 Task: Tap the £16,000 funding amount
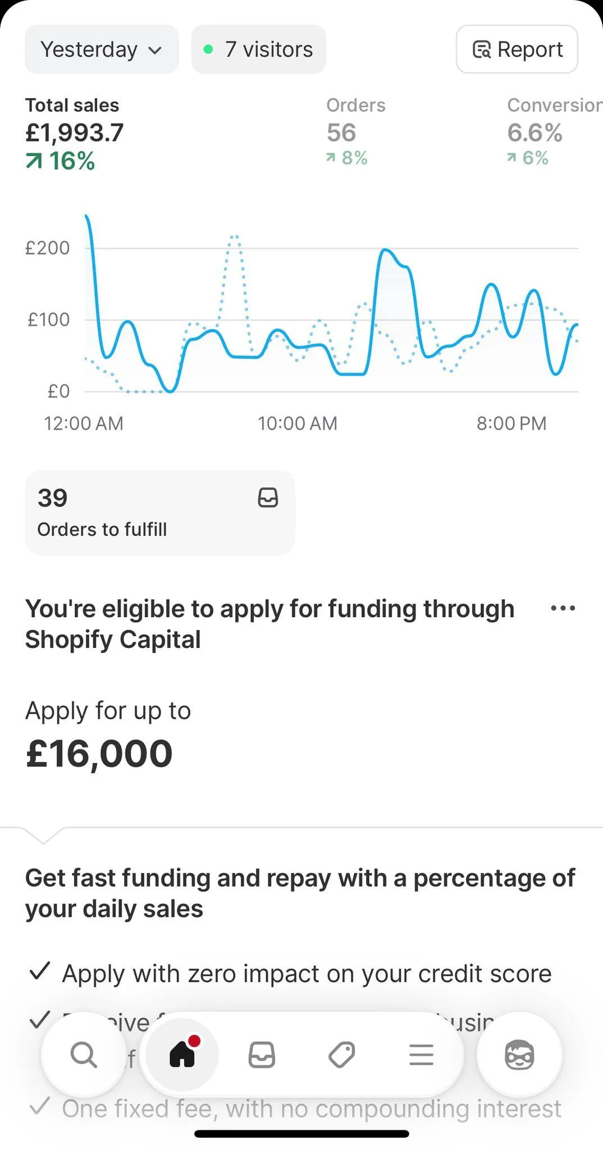coord(99,753)
